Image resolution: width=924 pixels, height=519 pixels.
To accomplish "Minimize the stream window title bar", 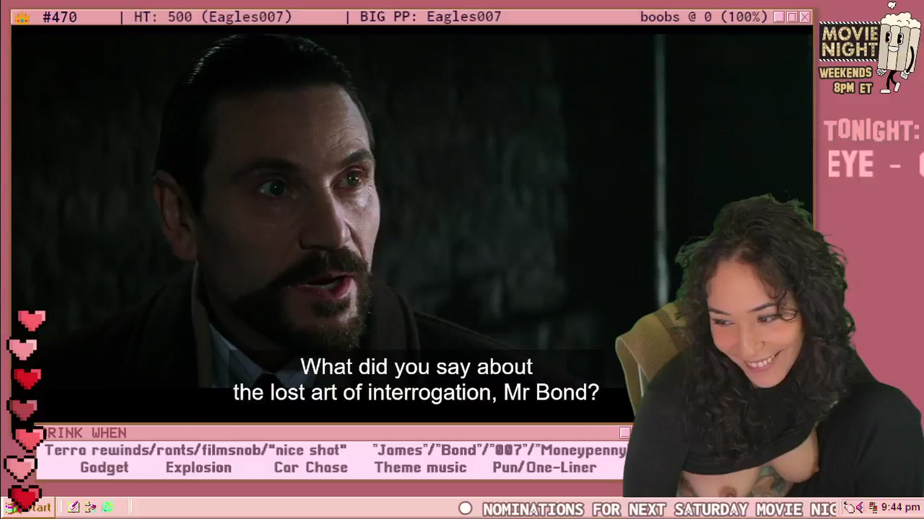I will click(x=779, y=17).
